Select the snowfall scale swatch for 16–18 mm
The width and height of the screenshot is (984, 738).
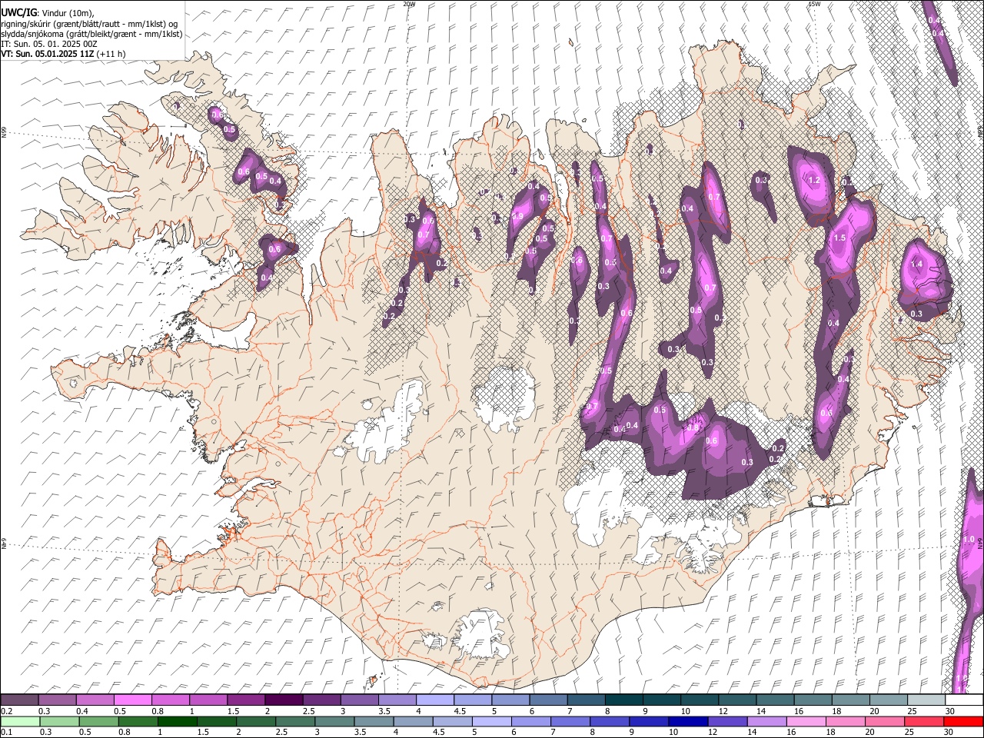(x=813, y=700)
